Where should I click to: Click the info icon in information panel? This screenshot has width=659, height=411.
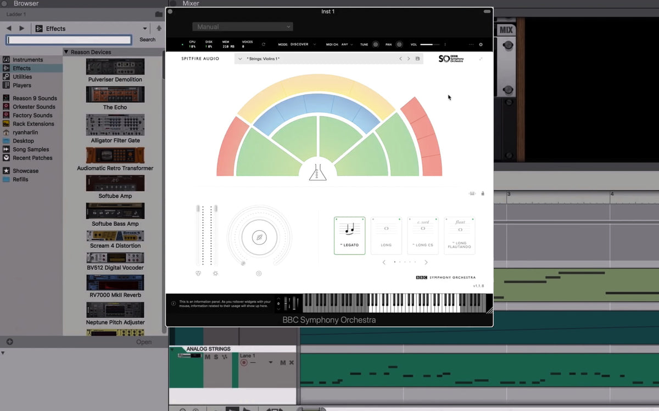click(x=174, y=303)
